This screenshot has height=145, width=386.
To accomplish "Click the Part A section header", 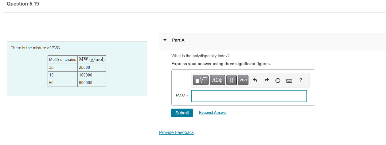I will [x=178, y=40].
